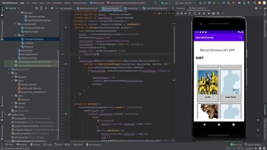Toggle the Resource Manager side panel
The width and height of the screenshot is (267, 150).
pos(2,30)
